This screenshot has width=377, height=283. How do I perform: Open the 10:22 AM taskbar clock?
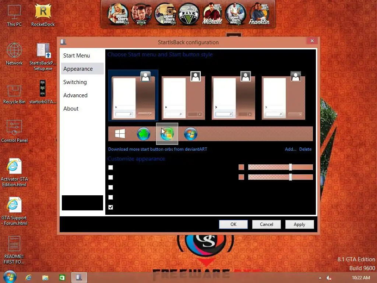click(x=361, y=278)
